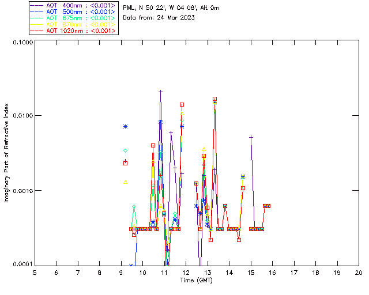369x295 pixels.
Task: Click the x-axis tick label 5
Action: pyautogui.click(x=35, y=273)
